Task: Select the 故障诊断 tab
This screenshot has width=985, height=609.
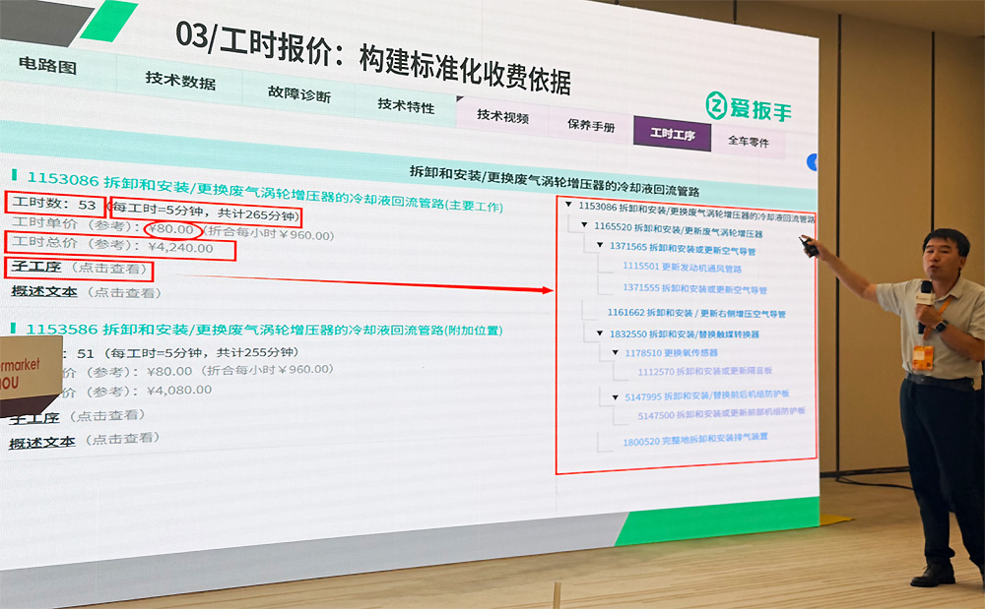Action: (299, 93)
